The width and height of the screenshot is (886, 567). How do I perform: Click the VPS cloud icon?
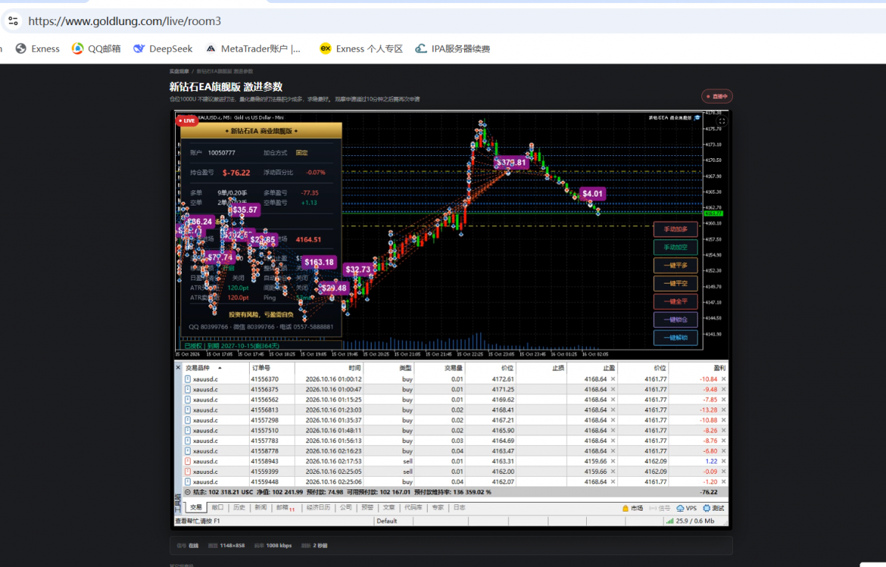tap(681, 508)
